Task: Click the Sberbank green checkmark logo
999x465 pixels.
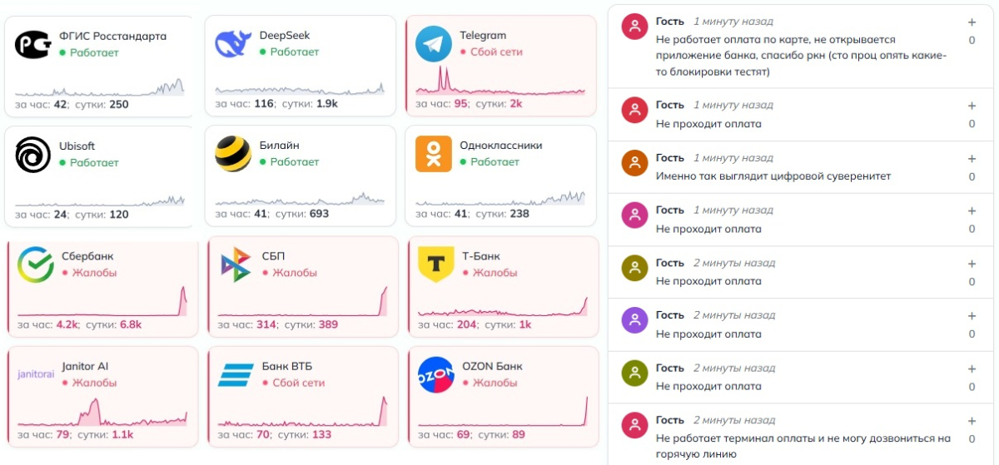Action: (x=36, y=265)
